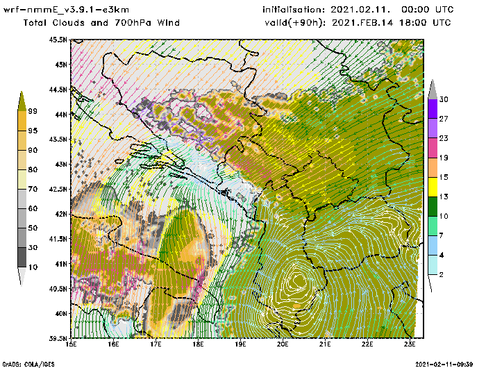Click the yellow 13-15 wind speed swatch

(433, 187)
